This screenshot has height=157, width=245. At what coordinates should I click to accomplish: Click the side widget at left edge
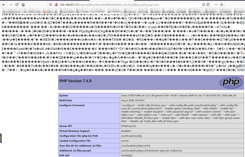[x=1, y=138]
